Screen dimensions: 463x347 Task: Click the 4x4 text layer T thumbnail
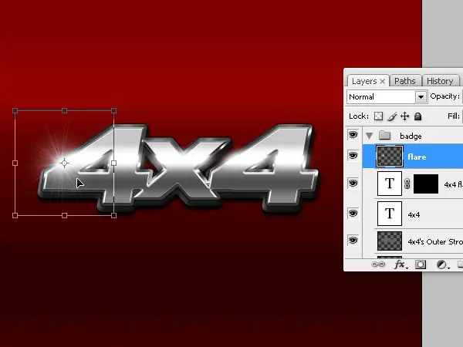tap(390, 214)
